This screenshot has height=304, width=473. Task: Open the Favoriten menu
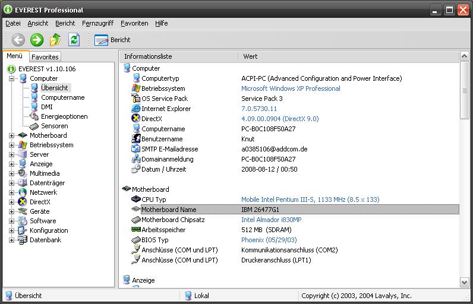pos(134,23)
